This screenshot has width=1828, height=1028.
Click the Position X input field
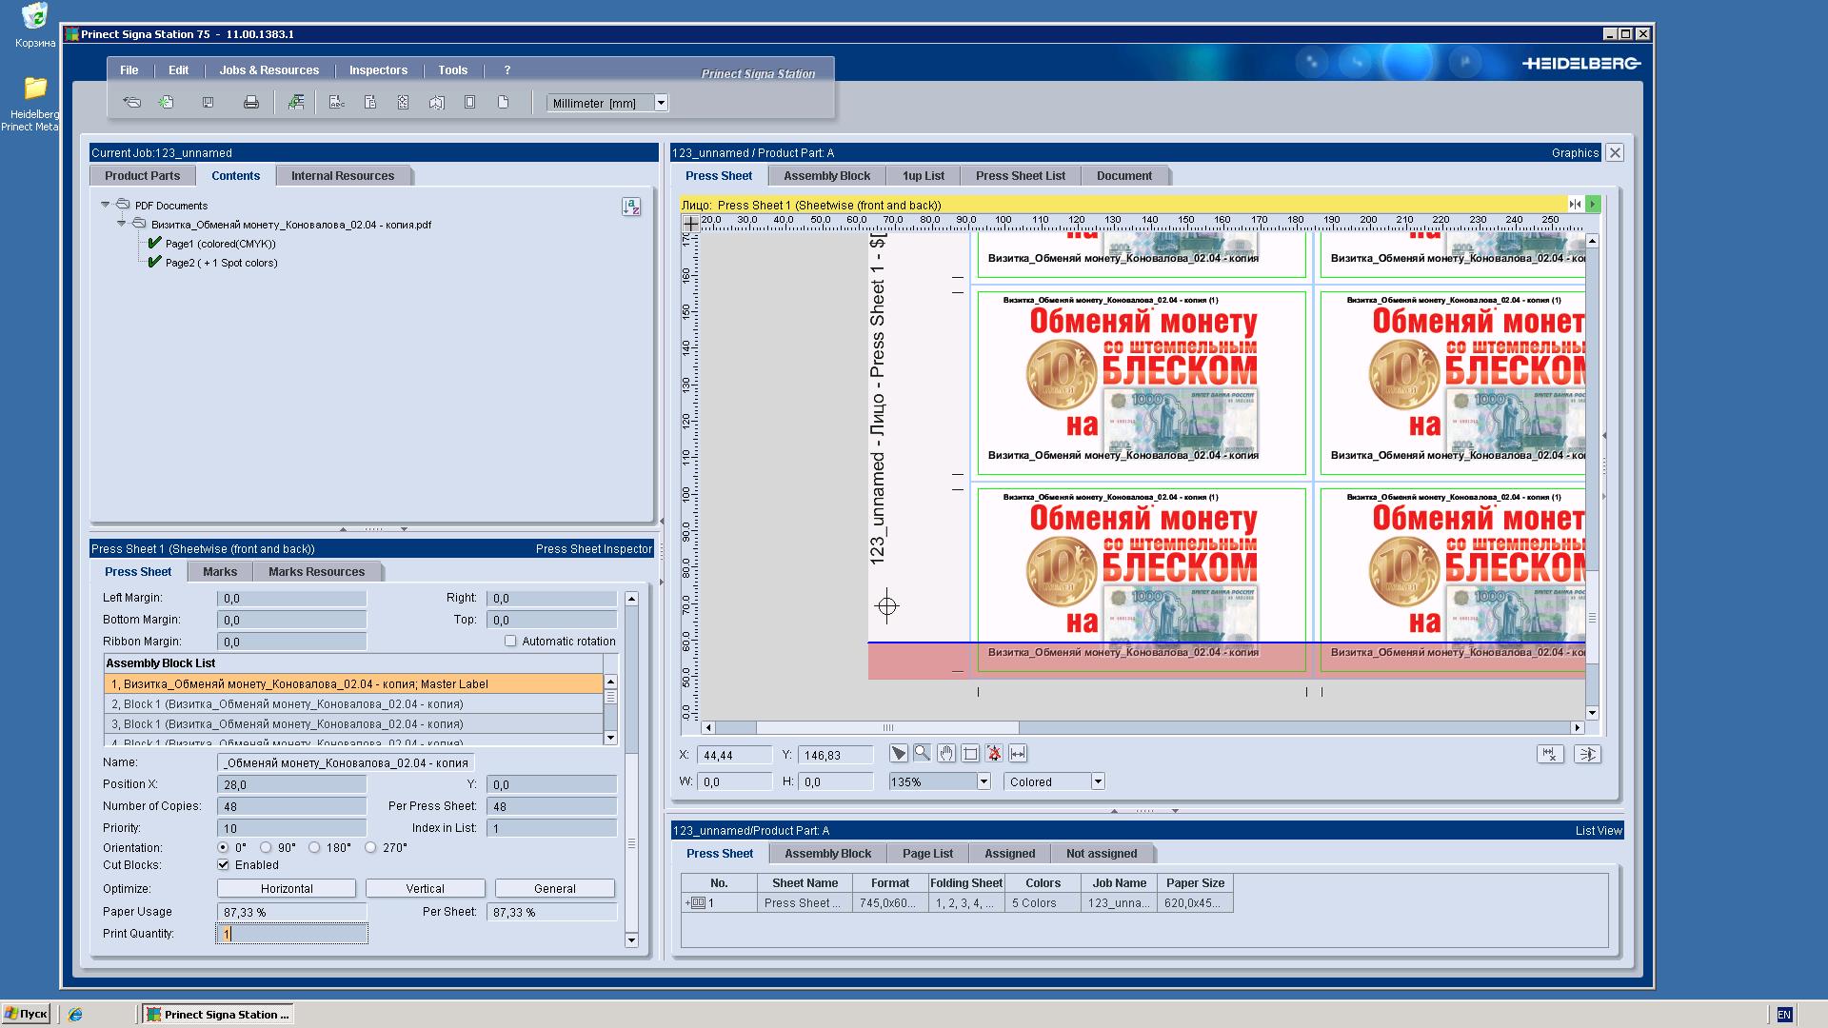[x=291, y=784]
